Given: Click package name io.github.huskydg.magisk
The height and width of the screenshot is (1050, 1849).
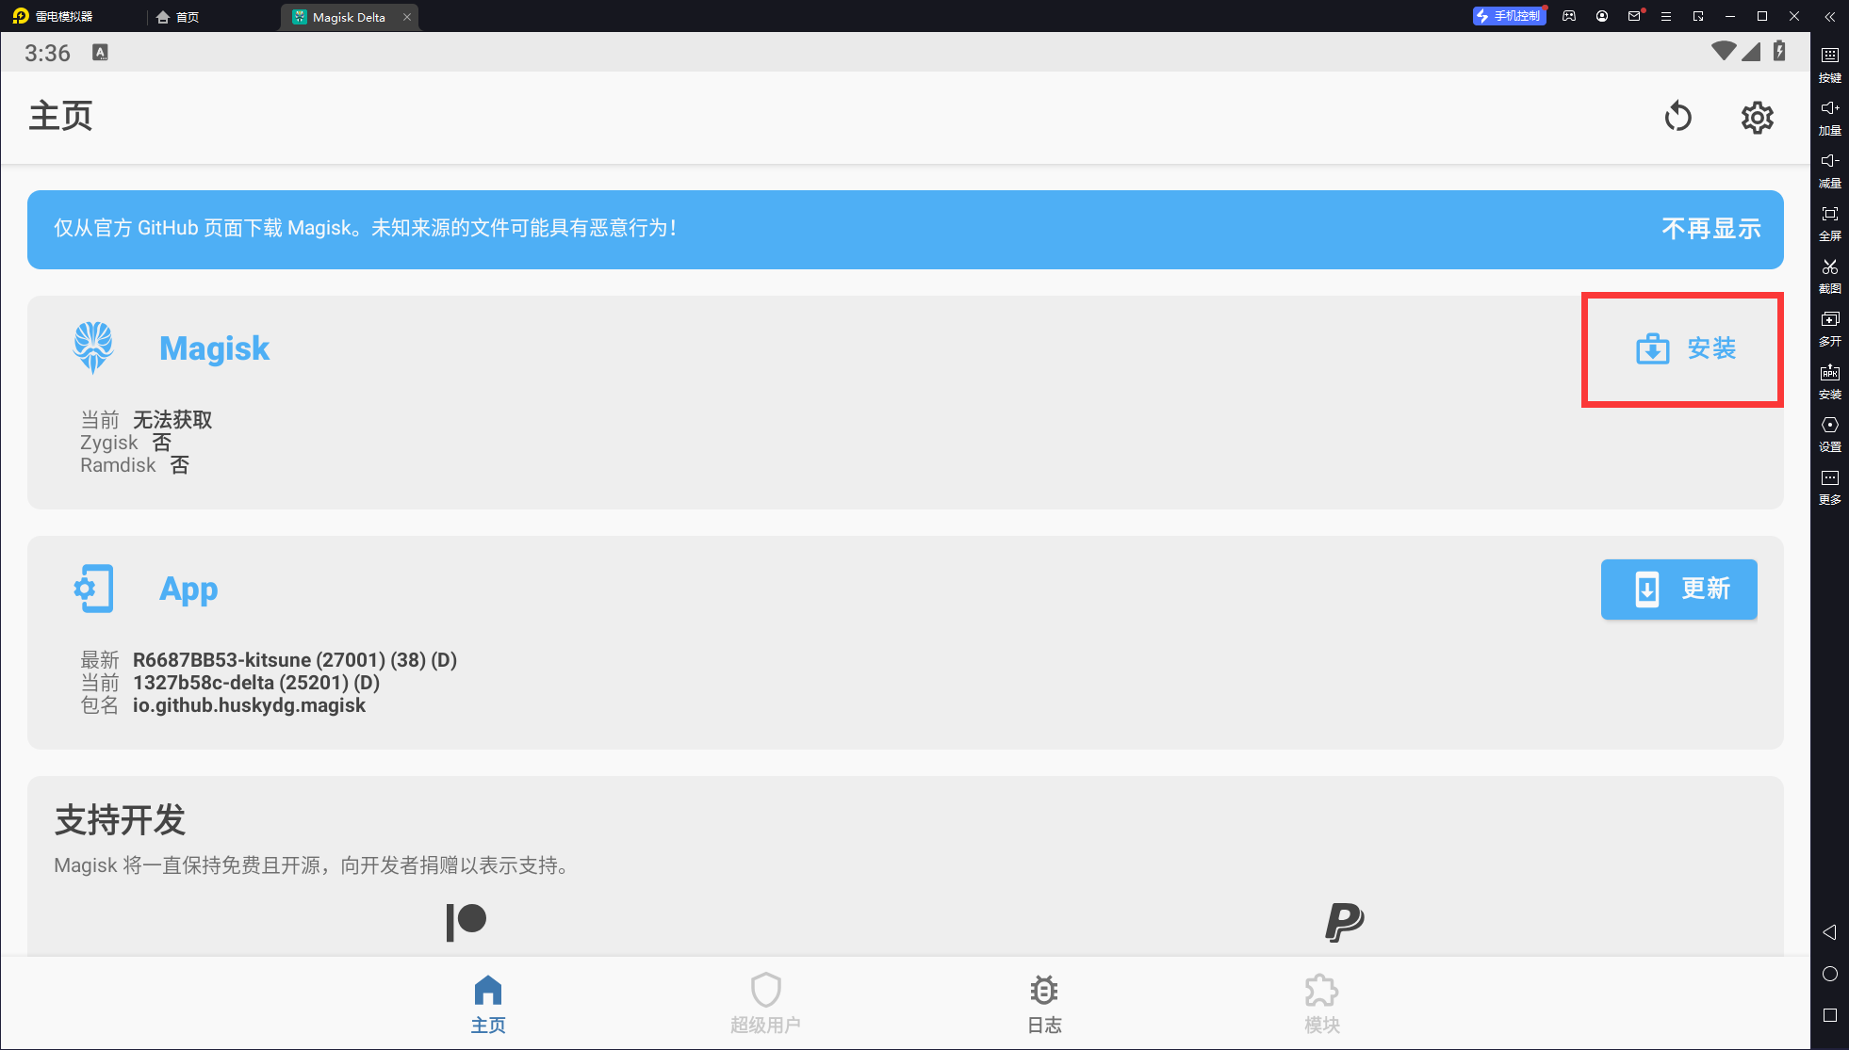Looking at the screenshot, I should click(x=249, y=705).
